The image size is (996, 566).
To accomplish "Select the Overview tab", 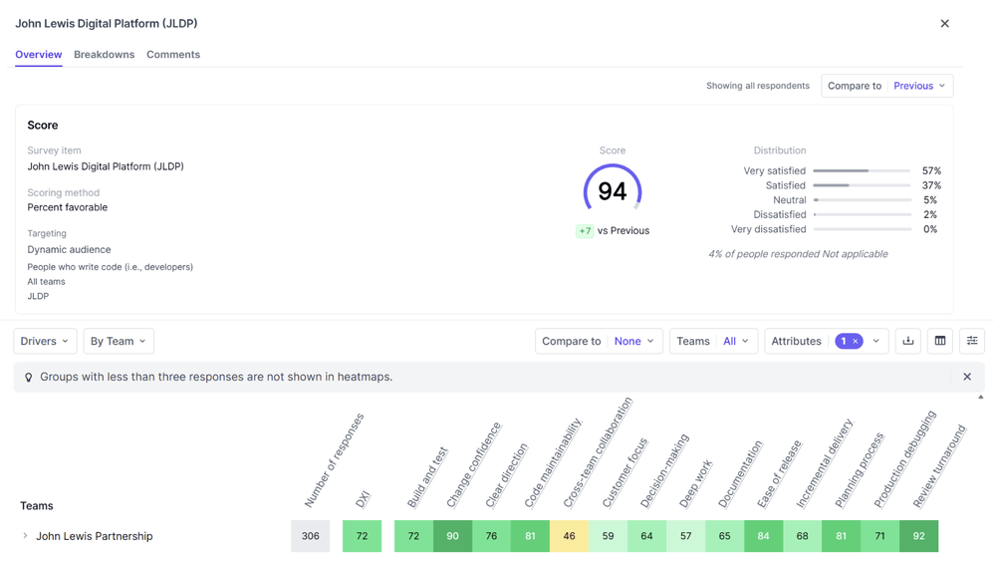I will (39, 55).
